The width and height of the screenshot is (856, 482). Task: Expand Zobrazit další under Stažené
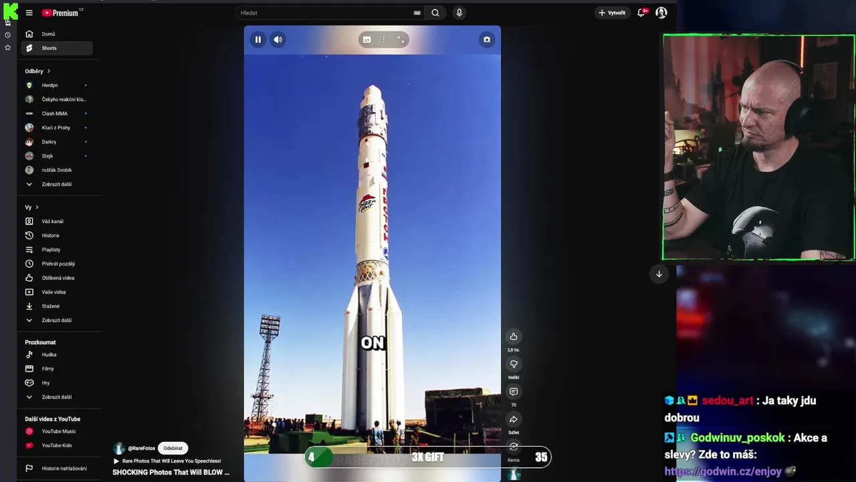(56, 320)
